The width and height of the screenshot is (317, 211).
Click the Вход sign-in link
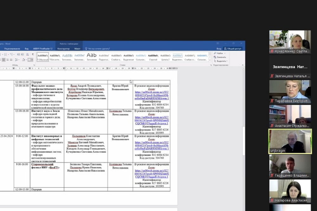[219, 49]
